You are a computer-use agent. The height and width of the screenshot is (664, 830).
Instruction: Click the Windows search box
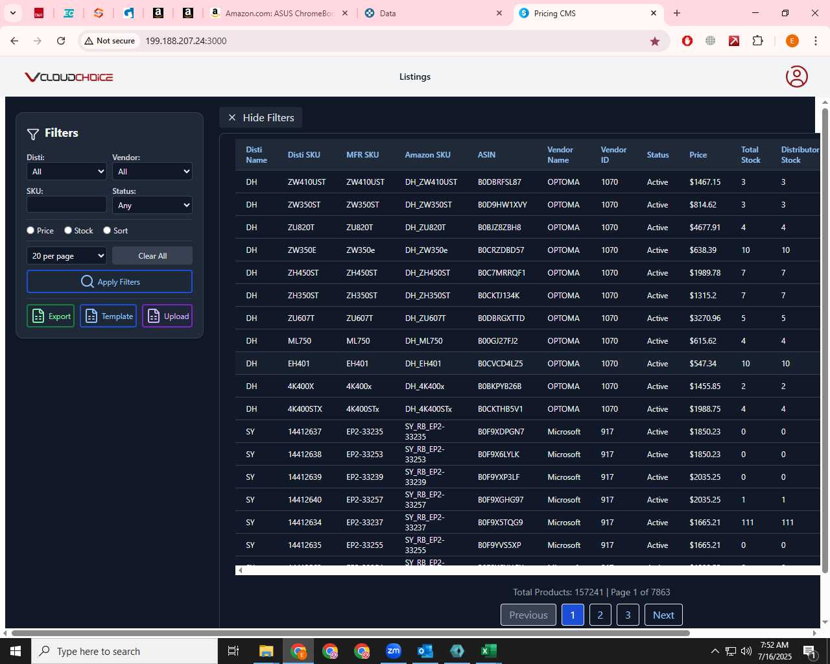[x=124, y=651]
